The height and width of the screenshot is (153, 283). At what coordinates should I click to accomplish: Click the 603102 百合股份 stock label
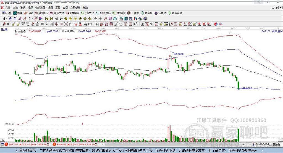(x=272, y=31)
